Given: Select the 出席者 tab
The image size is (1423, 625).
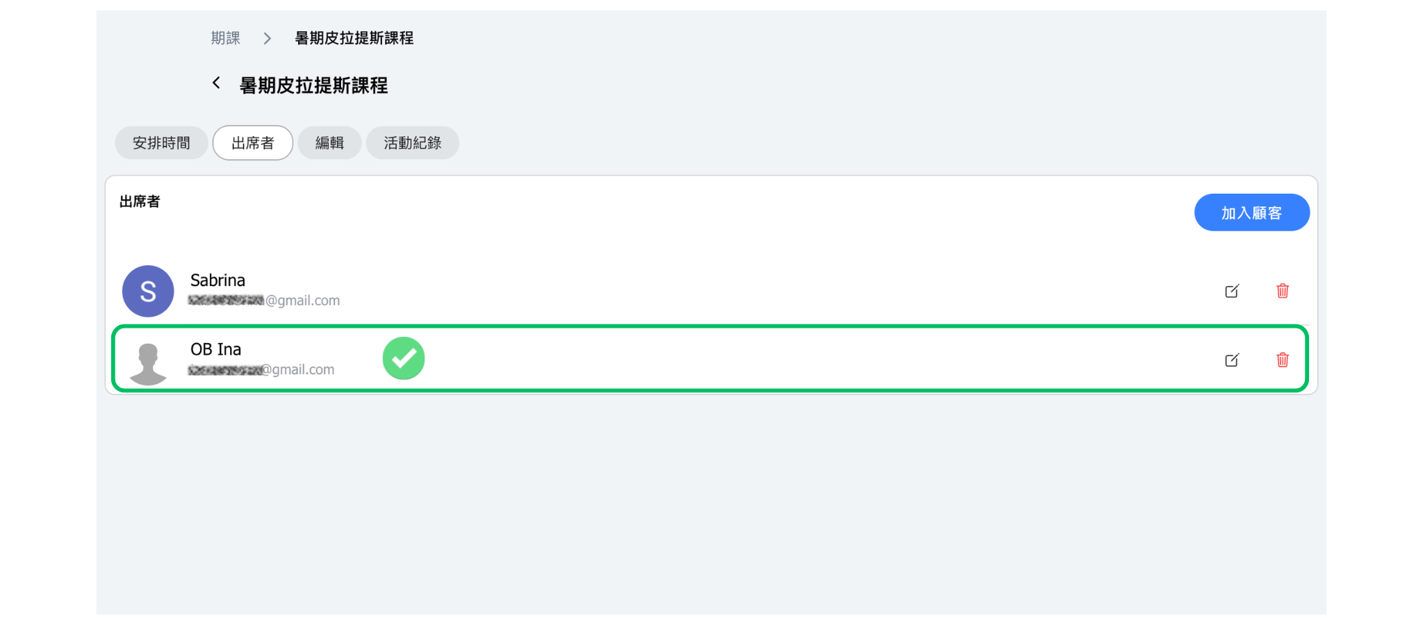Looking at the screenshot, I should tap(253, 143).
